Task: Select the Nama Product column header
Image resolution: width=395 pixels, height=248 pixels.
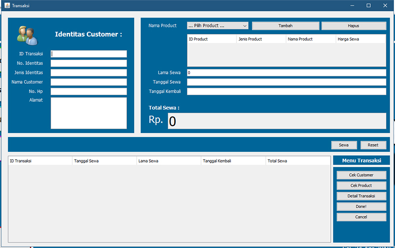Action: [311, 39]
